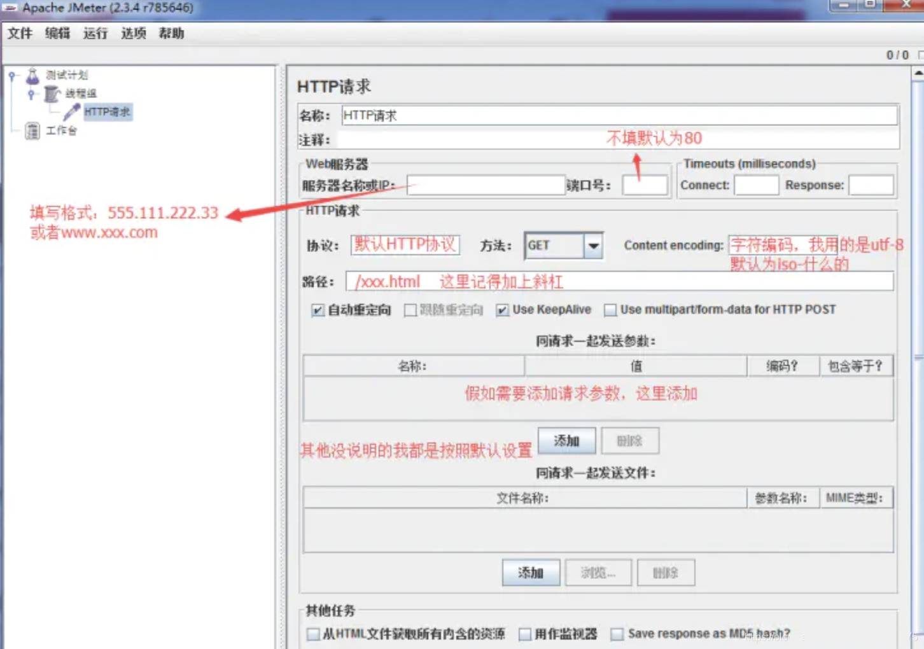924x649 pixels.
Task: Click 删除 button under the files table
Action: pos(666,573)
